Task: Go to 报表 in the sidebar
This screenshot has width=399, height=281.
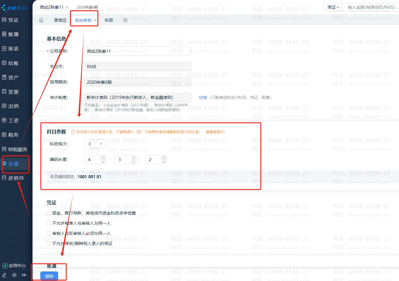Action: [11, 49]
